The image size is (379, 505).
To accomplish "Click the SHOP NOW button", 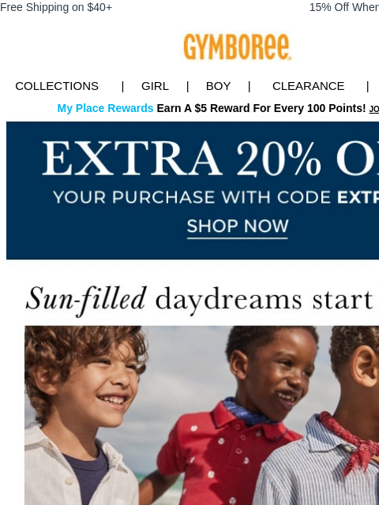I will coord(238,226).
